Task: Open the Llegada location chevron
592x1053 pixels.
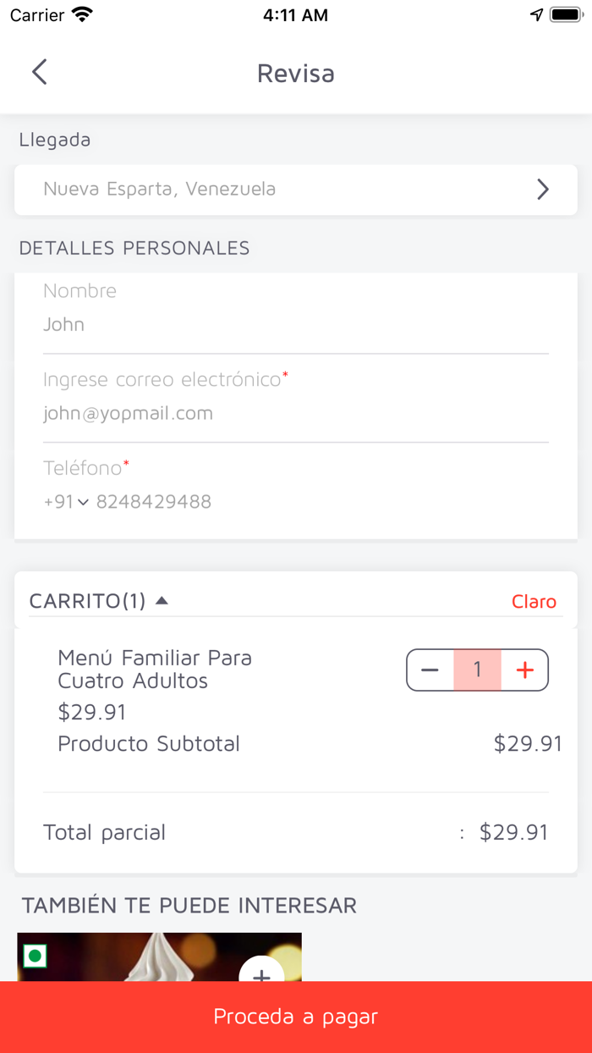Action: point(543,190)
